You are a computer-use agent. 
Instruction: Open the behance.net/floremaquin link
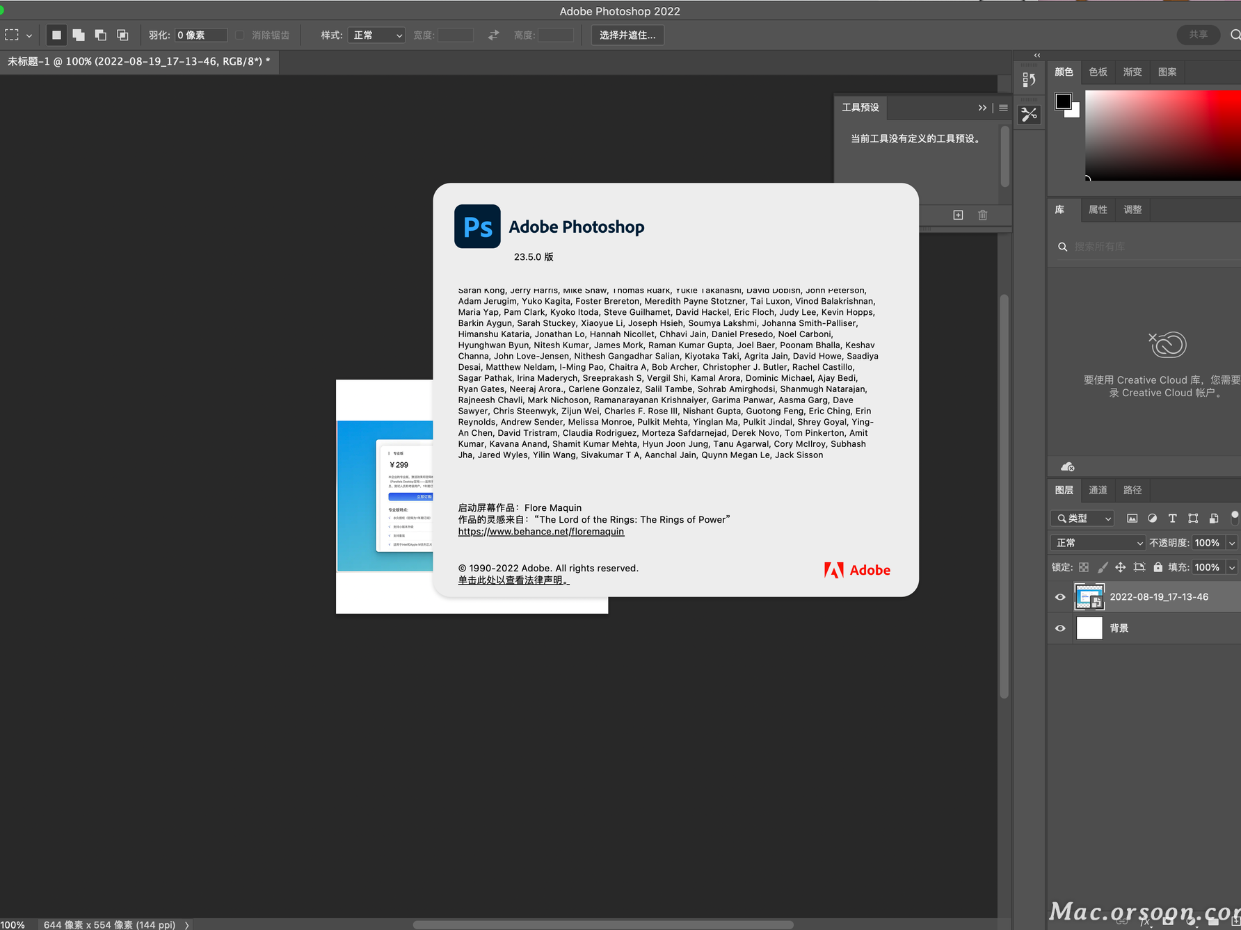pyautogui.click(x=541, y=531)
